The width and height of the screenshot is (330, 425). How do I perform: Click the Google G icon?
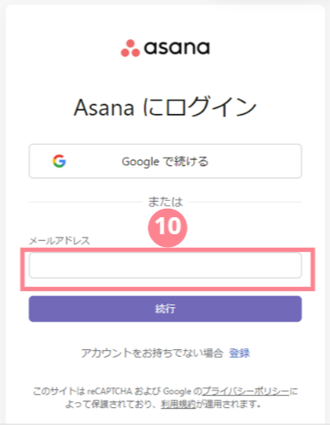click(59, 161)
